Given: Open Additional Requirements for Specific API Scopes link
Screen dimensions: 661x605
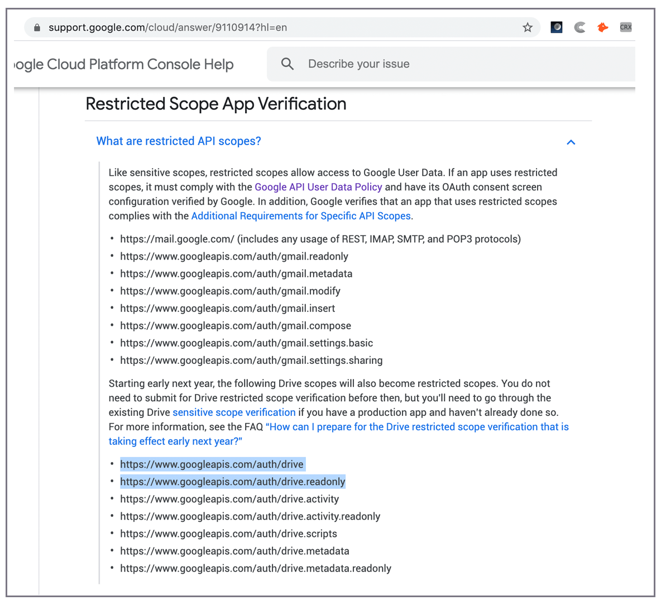Looking at the screenshot, I should 301,216.
